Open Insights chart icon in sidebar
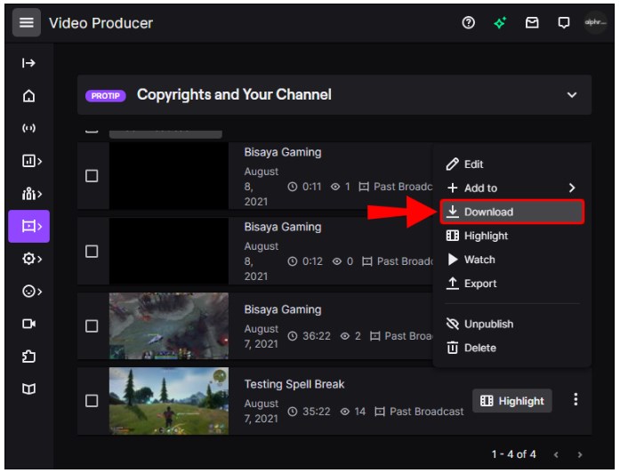This screenshot has height=473, width=620. tap(31, 161)
